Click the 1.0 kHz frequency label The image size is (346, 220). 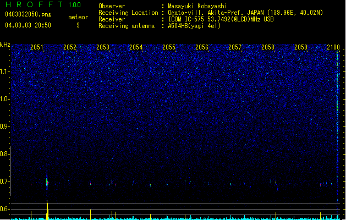[4, 99]
